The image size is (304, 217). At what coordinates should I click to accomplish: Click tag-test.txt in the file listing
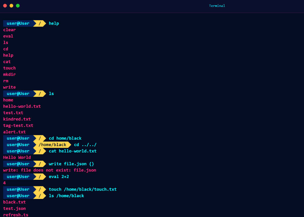18,125
